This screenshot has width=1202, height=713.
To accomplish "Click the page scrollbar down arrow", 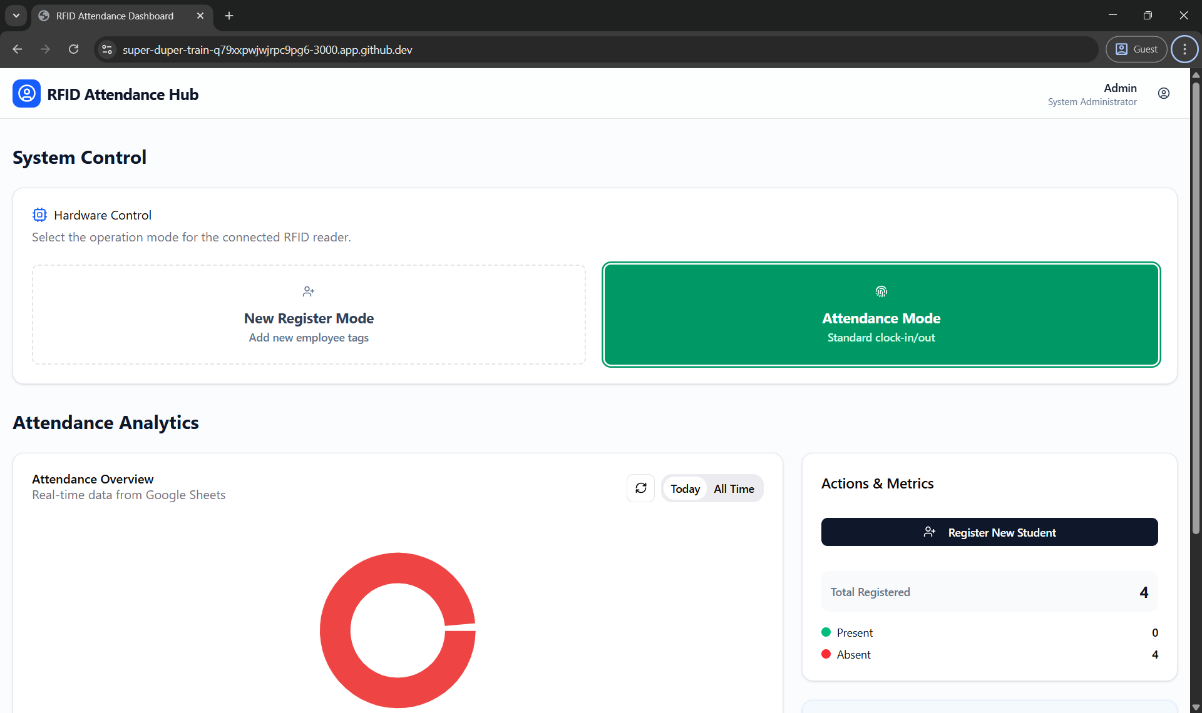I will coord(1196,707).
